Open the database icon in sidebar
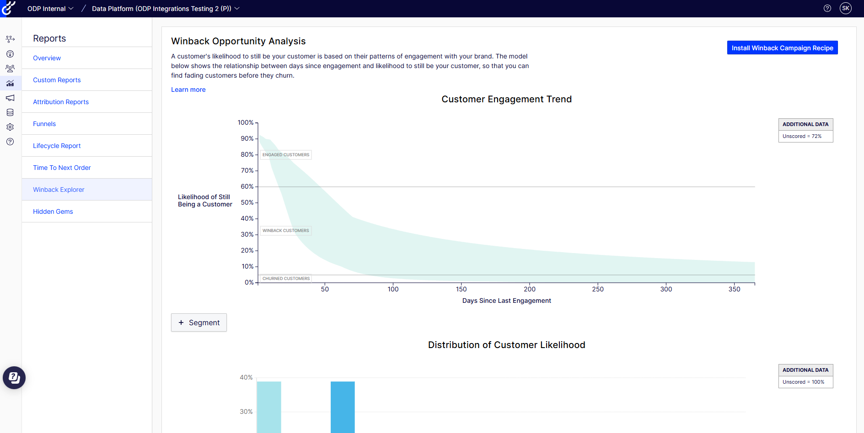864x433 pixels. point(10,112)
